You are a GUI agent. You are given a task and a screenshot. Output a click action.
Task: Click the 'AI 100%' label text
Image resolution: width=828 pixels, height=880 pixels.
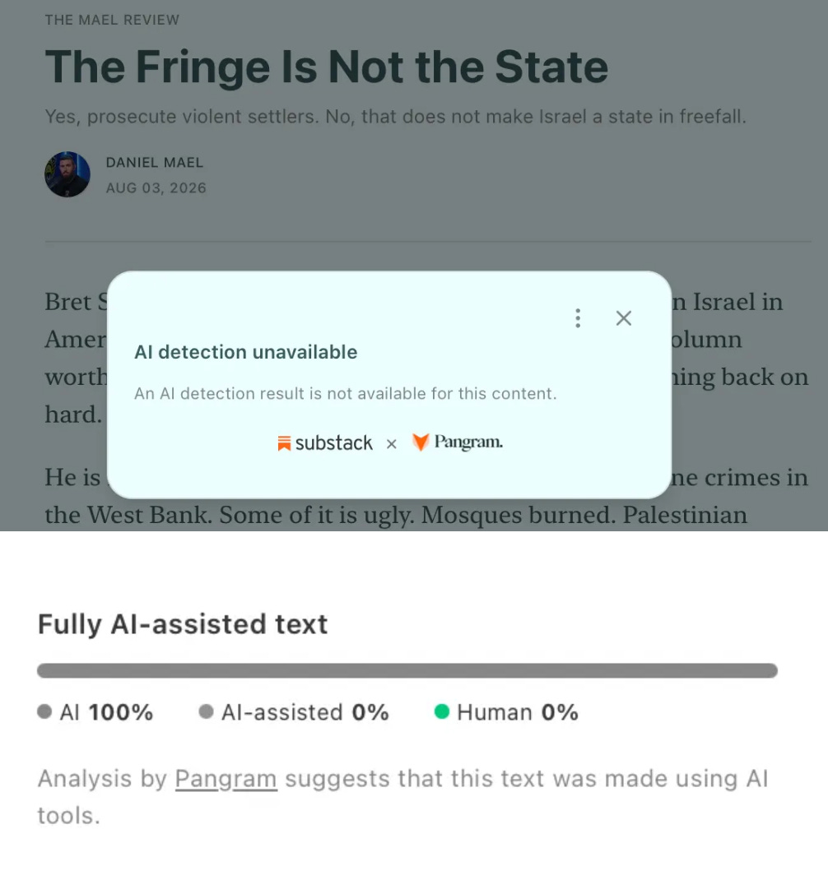(x=106, y=712)
